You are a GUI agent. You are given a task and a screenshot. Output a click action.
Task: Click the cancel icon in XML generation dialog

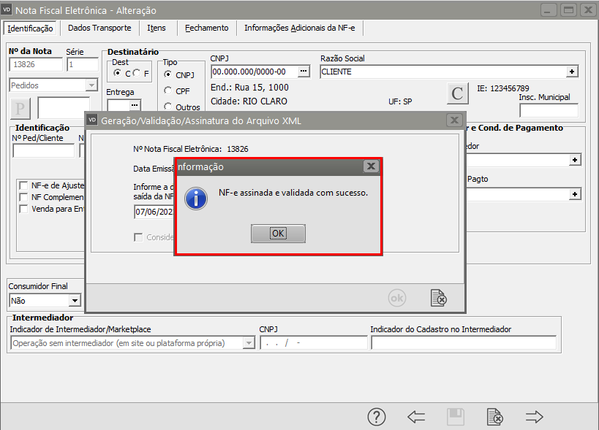(x=438, y=298)
